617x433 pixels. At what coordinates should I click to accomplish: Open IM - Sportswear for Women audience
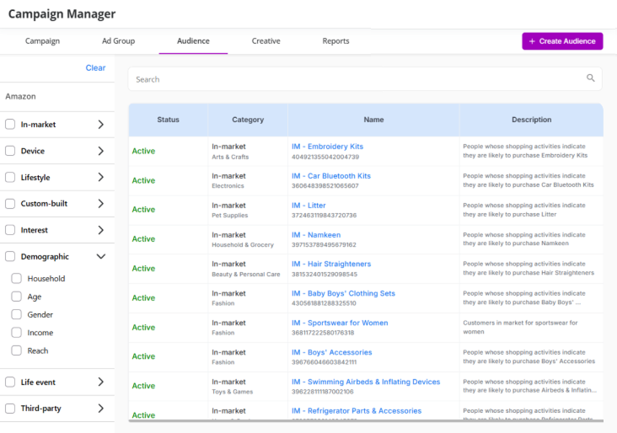pos(340,323)
